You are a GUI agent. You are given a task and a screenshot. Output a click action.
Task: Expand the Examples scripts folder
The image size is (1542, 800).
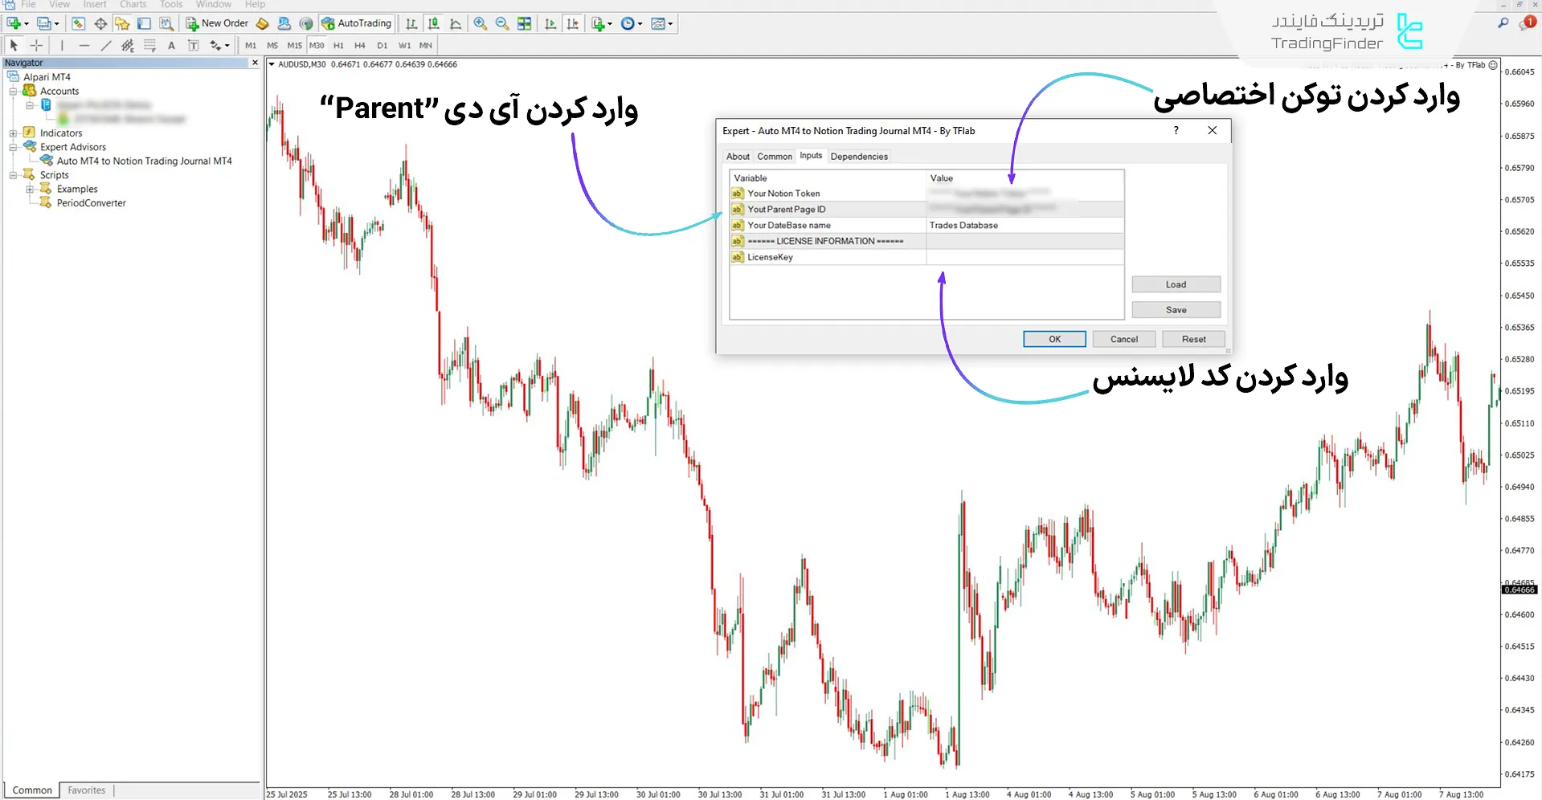tap(31, 189)
